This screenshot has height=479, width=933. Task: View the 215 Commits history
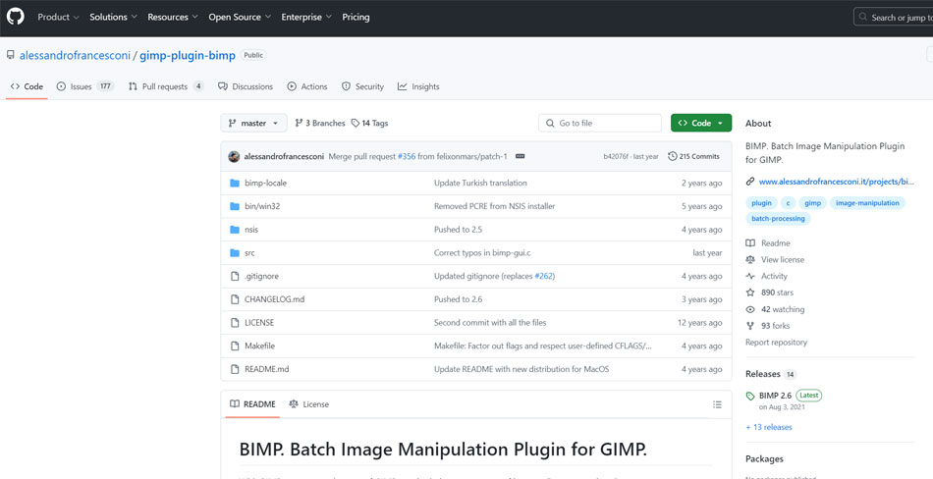(693, 156)
